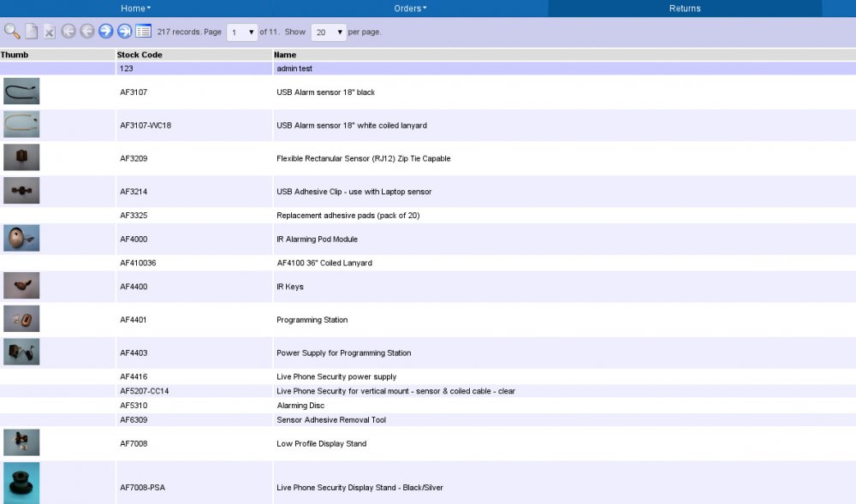Go to the previous page arrow icon

click(x=86, y=32)
